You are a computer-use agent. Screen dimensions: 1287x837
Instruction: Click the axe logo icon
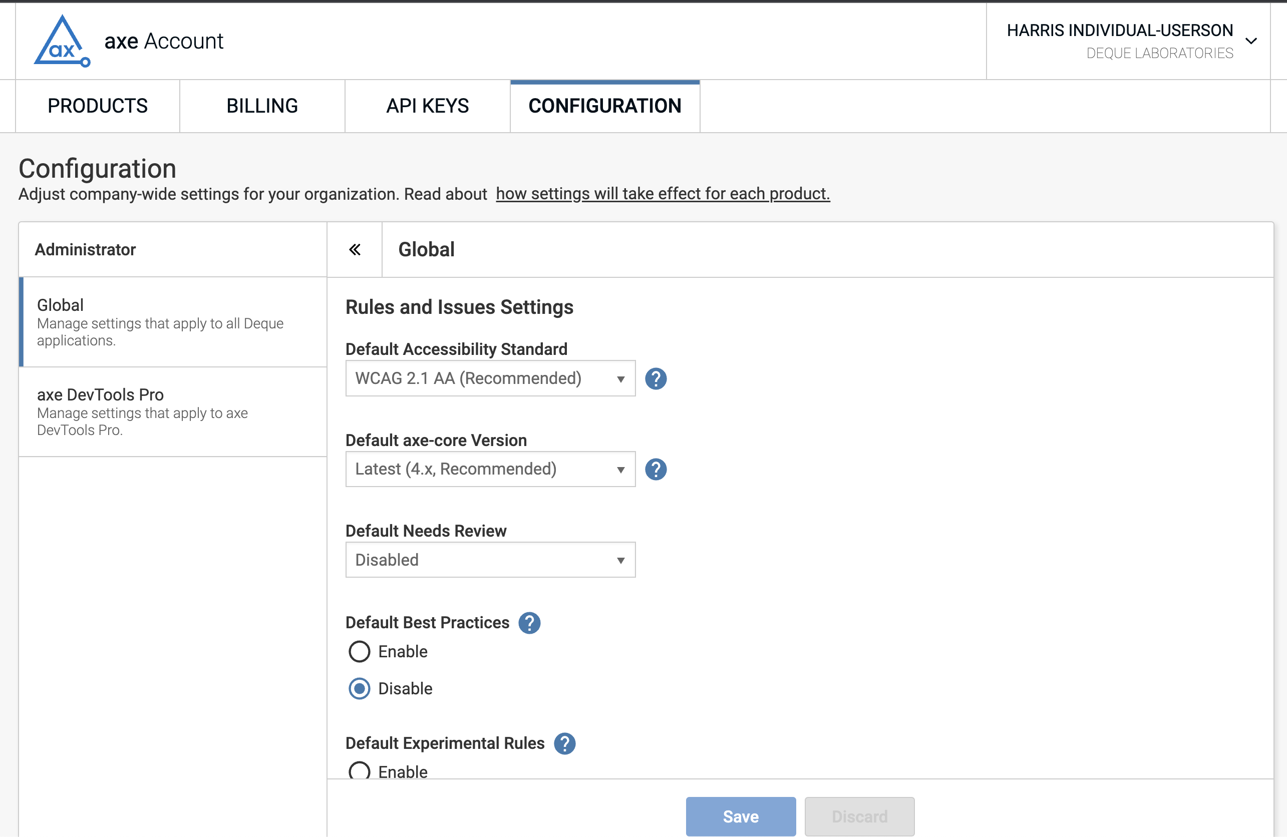[62, 41]
